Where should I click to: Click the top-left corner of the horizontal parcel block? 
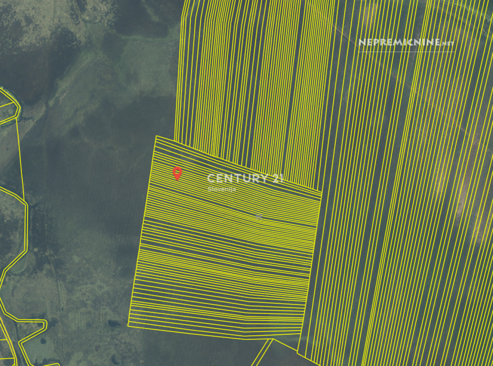[156, 136]
